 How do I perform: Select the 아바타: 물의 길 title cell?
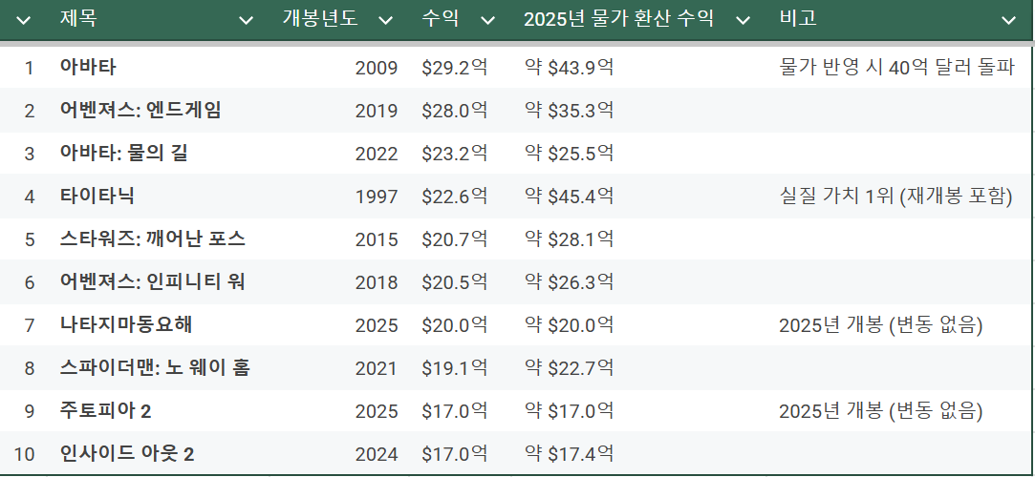[123, 153]
